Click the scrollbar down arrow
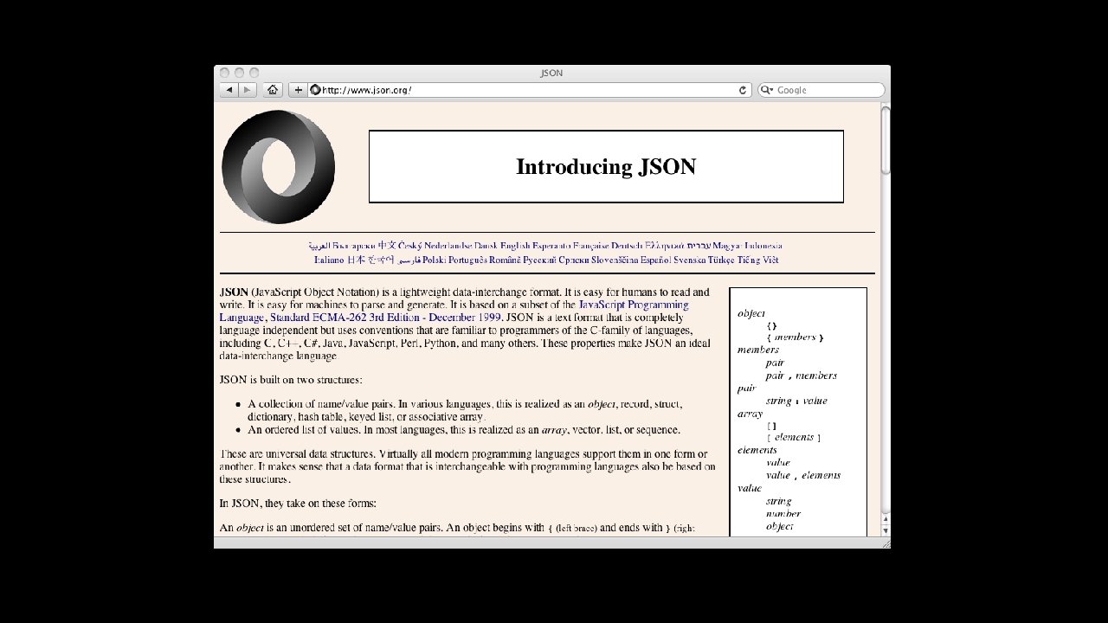Viewport: 1108px width, 623px height. click(886, 530)
